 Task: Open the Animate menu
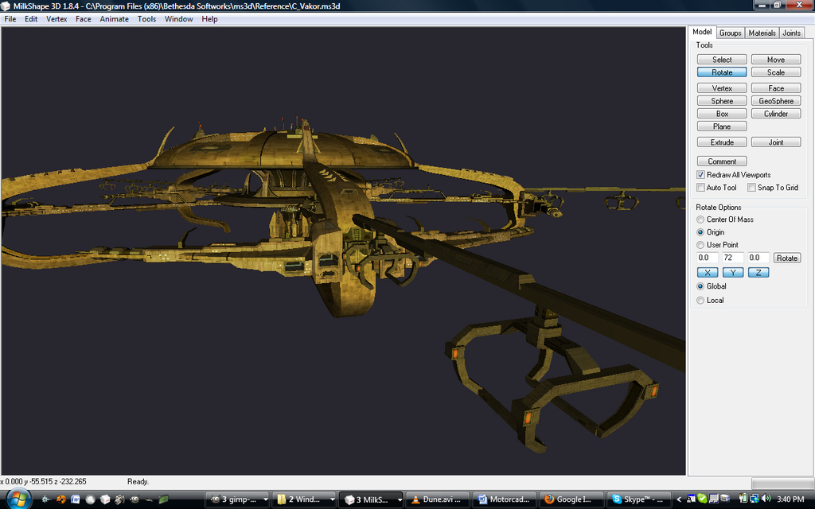click(114, 18)
